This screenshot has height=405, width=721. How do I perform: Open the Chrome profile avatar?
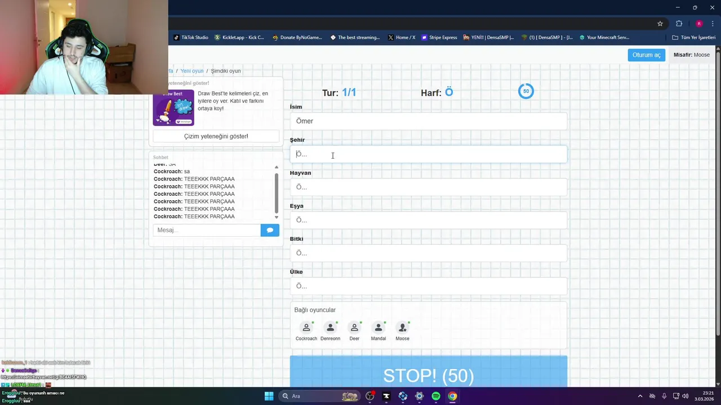[699, 24]
